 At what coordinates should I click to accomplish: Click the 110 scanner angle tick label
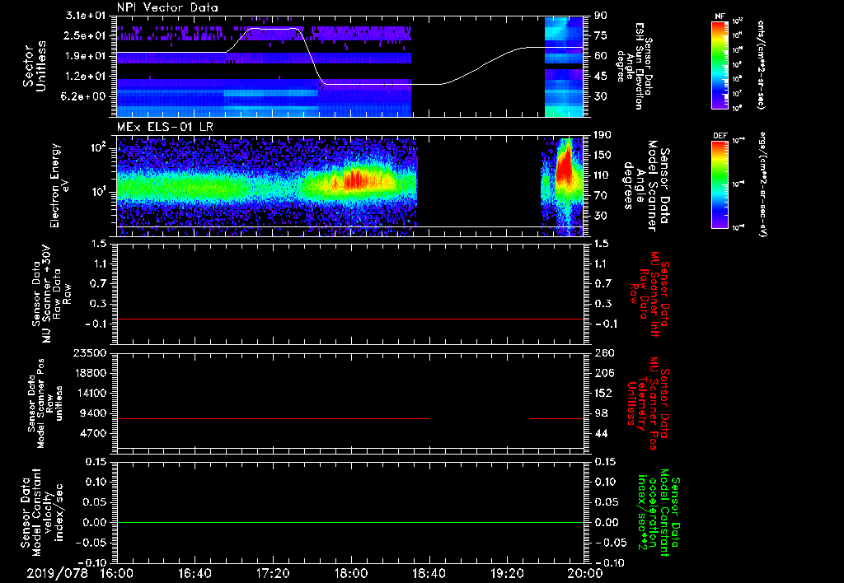tap(603, 175)
